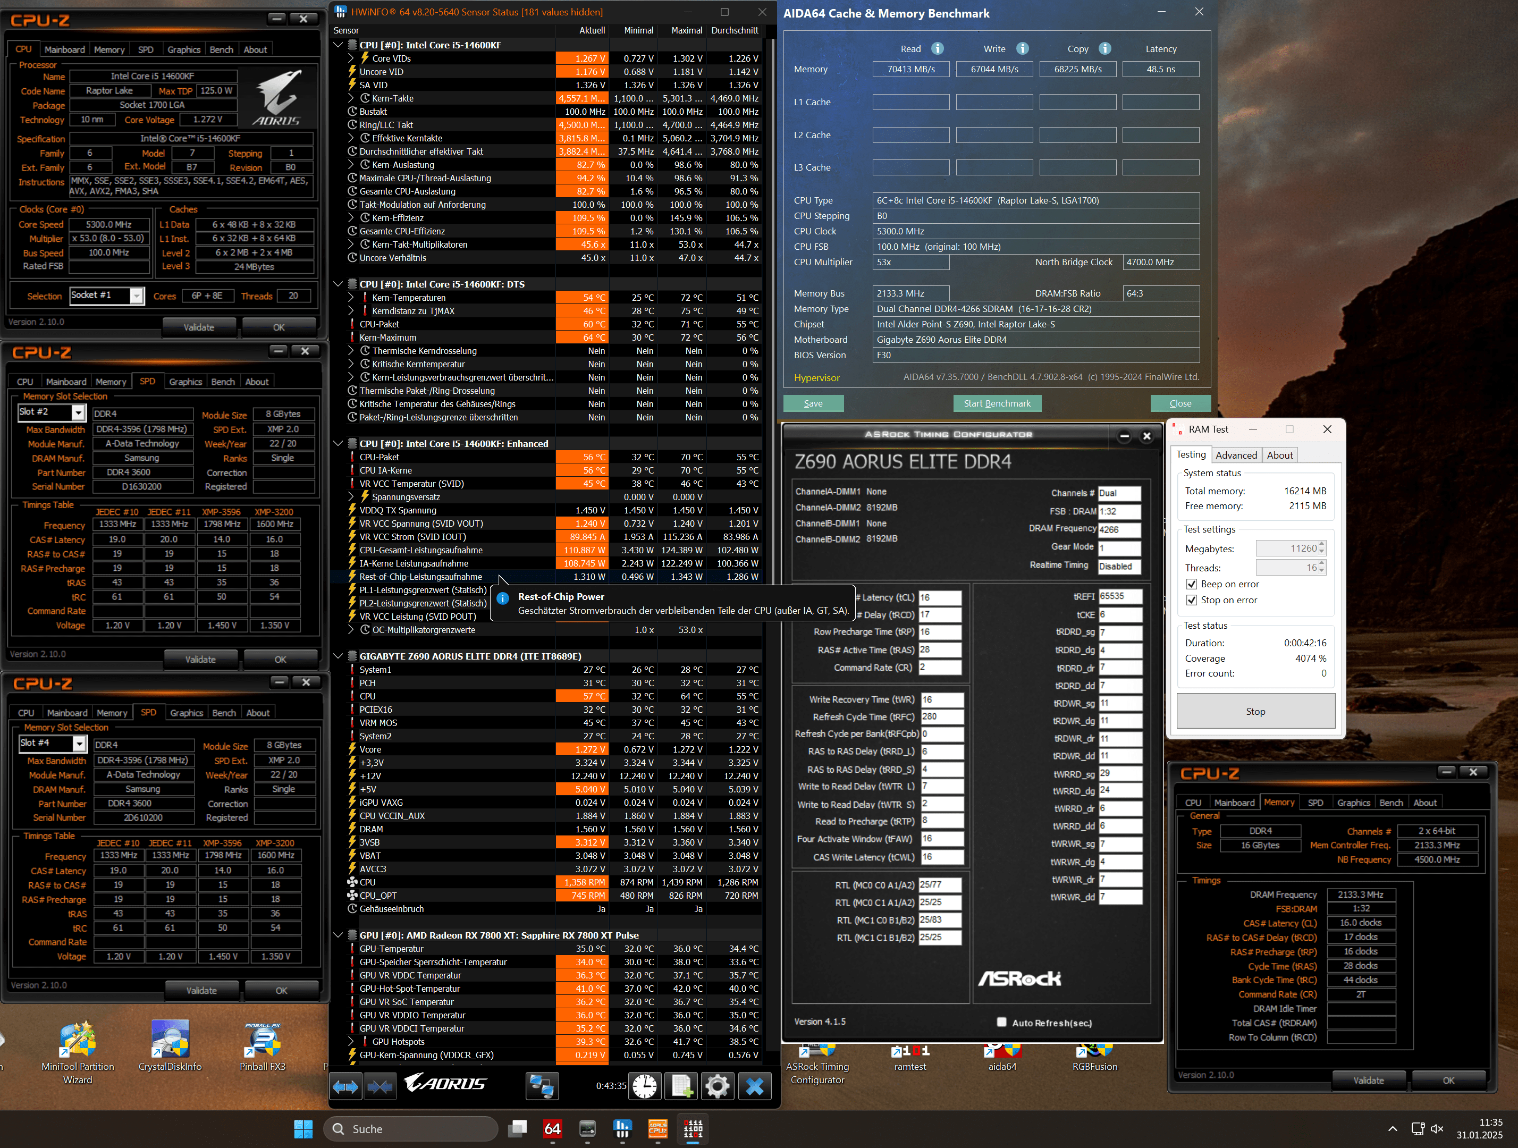Collapse the GIGABYTE Z690 AORUS ELITE sensor group
This screenshot has width=1518, height=1148.
coord(339,656)
